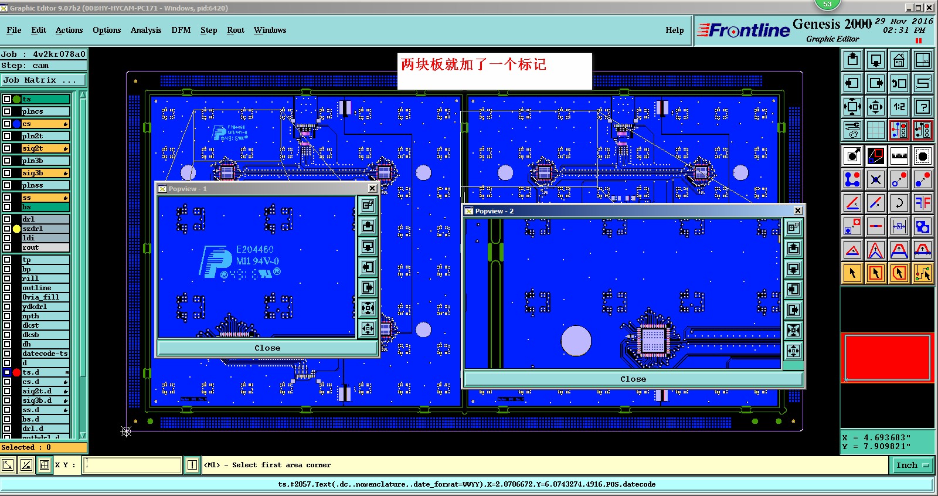This screenshot has width=938, height=496.
Task: Click the question mark zoom icon
Action: coord(922,107)
